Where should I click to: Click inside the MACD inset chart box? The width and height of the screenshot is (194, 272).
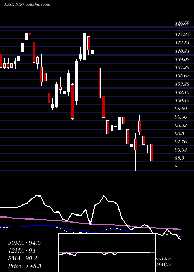(x=107, y=253)
